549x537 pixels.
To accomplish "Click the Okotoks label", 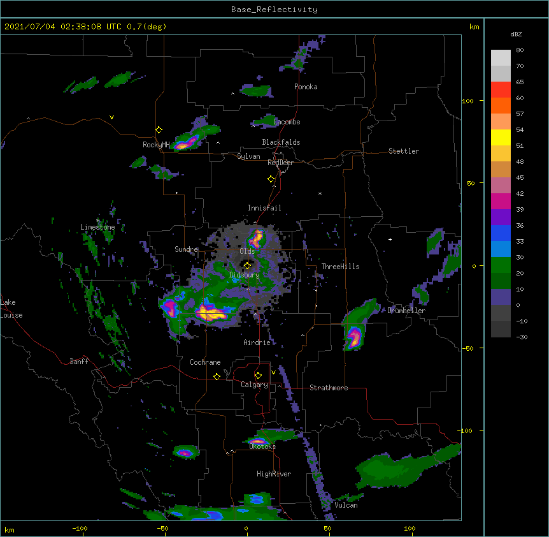I will coord(262,446).
